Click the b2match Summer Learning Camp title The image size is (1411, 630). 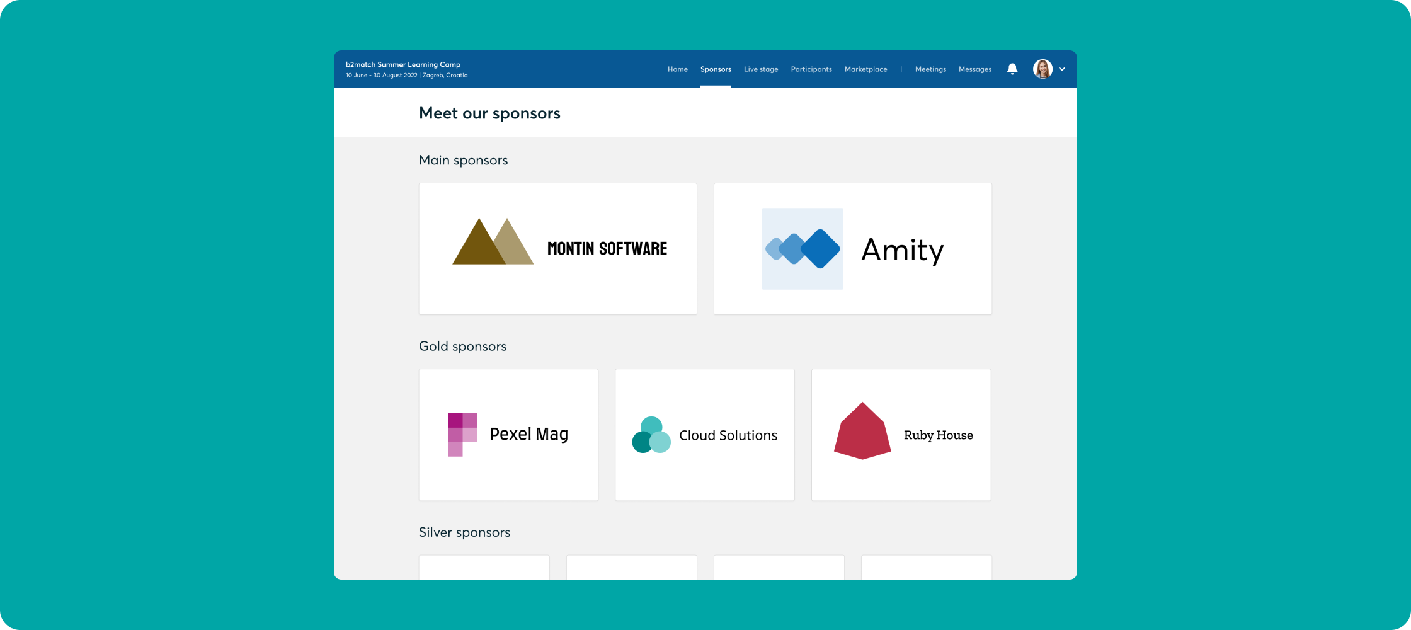403,64
